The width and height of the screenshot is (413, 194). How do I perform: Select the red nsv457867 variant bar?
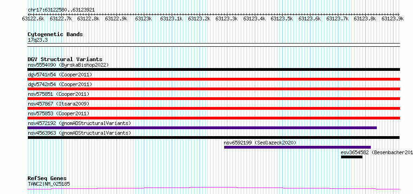[213, 108]
